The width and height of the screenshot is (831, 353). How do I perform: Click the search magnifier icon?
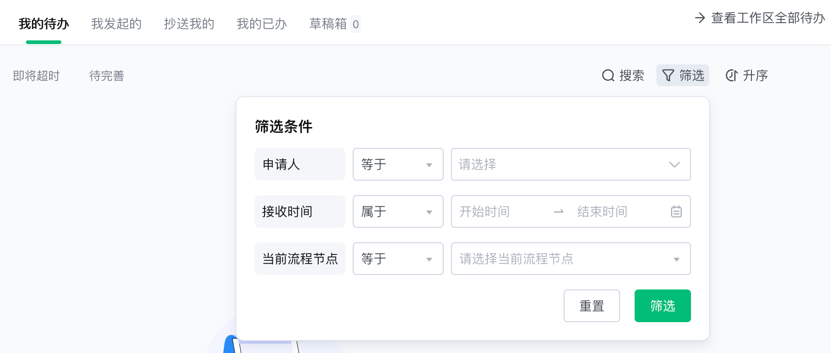tap(608, 75)
